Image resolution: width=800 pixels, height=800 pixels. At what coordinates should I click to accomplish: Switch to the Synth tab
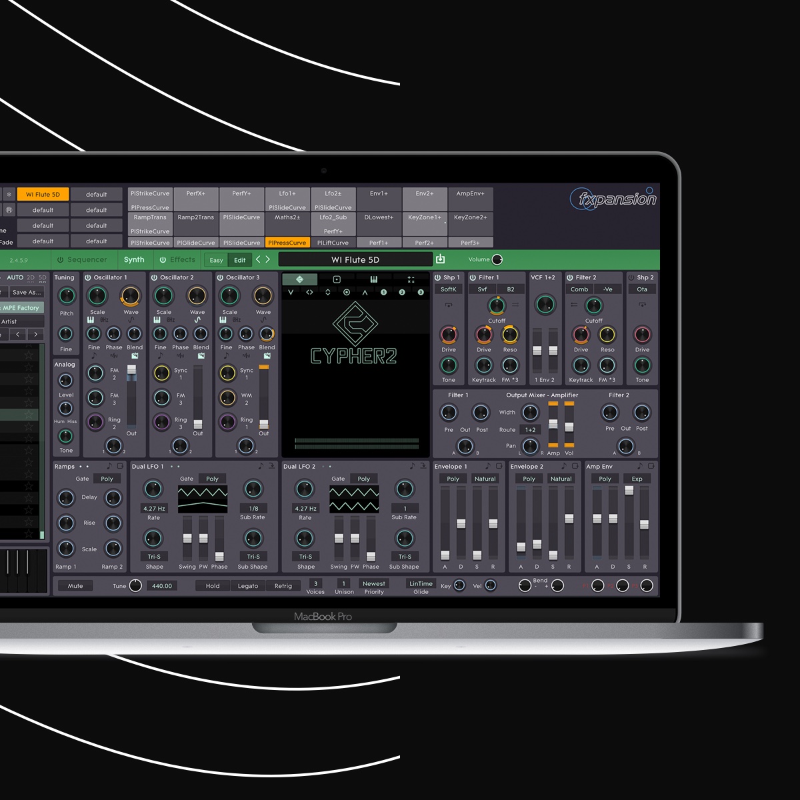pyautogui.click(x=134, y=259)
